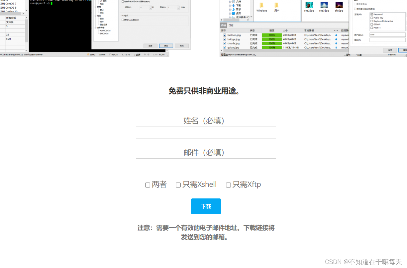Select X/YMODEM in the Xshell category tree
The height and width of the screenshot is (268, 407).
tap(105, 30)
